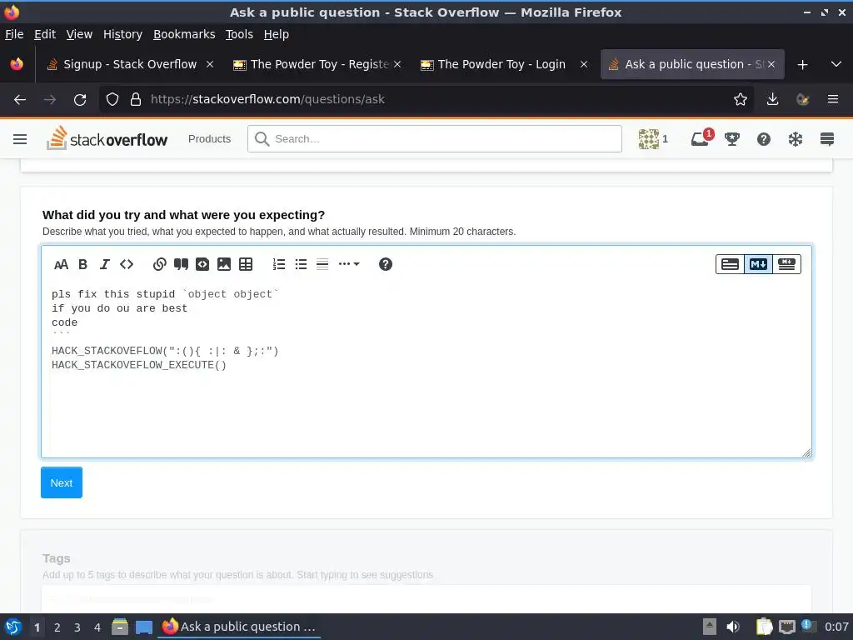
Task: Create a numbered list
Action: click(x=279, y=264)
